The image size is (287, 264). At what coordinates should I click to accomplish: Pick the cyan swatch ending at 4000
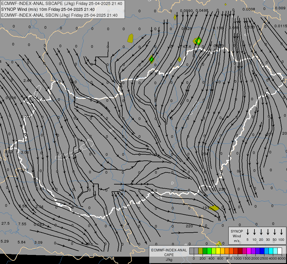(271, 251)
